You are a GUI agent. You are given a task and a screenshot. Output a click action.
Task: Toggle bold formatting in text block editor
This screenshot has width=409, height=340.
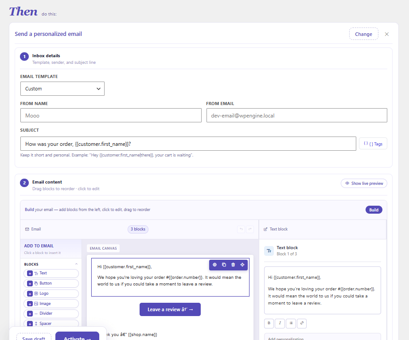[x=269, y=323]
